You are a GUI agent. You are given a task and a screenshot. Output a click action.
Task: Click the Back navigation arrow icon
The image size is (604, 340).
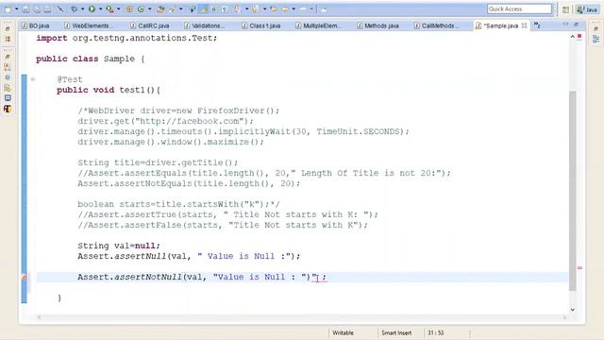point(285,8)
